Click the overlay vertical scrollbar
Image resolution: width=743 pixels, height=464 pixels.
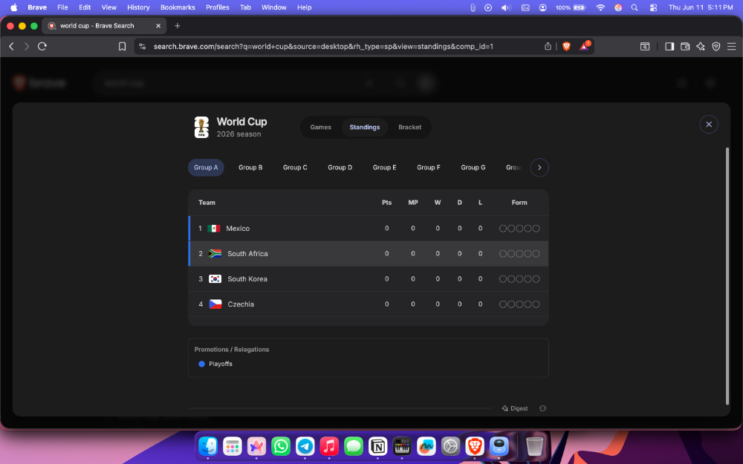coord(727,276)
